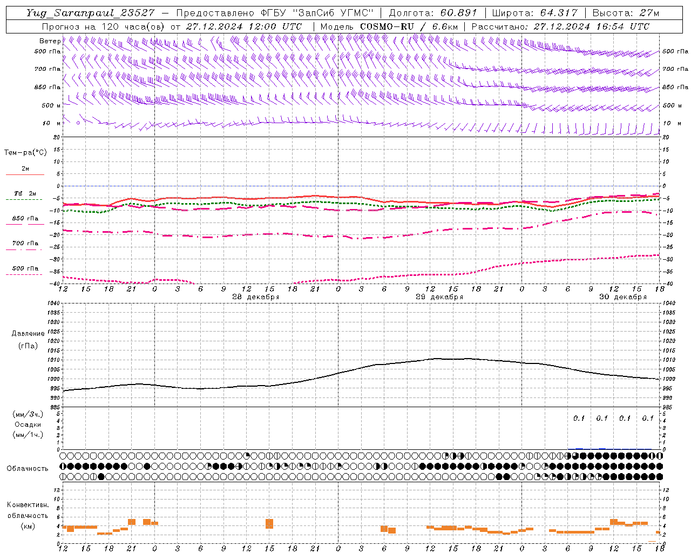Click the '700 гПа' temperature legend entry

coord(25,244)
